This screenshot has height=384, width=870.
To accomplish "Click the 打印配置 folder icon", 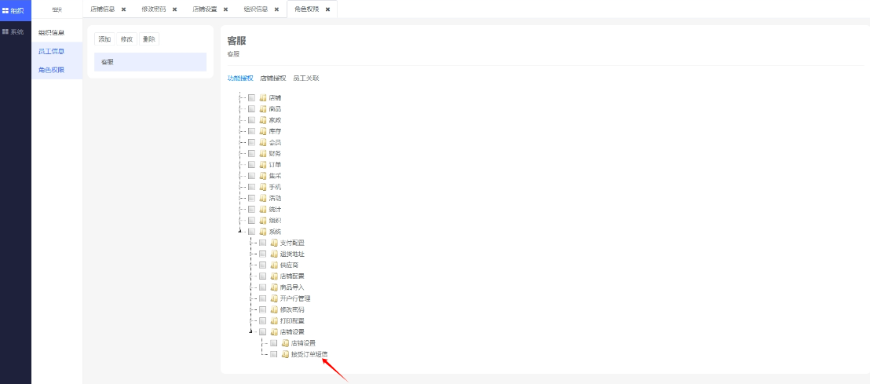I will (274, 321).
